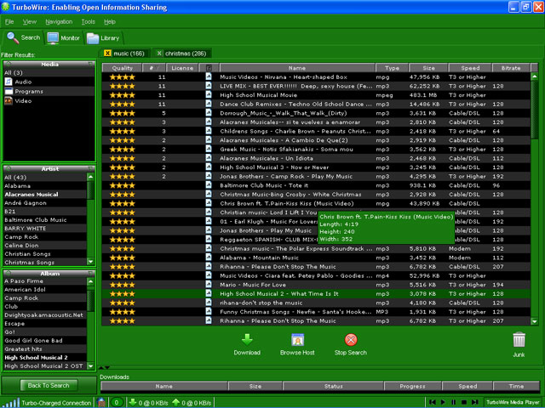Switch to the Library tab
545x408 pixels.
[104, 38]
